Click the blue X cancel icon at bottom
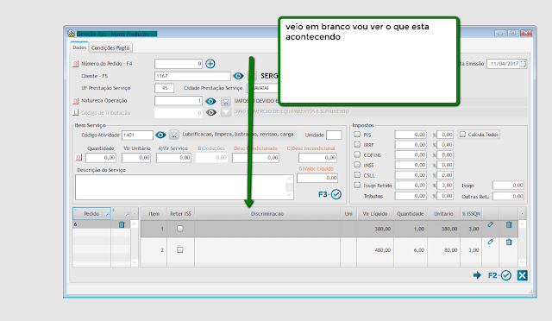552x321 pixels. (522, 275)
